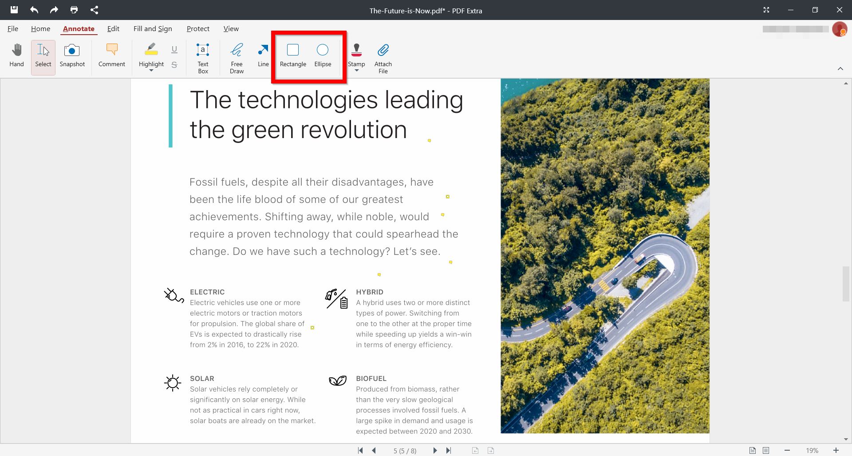This screenshot has width=852, height=456.
Task: Toggle strikethrough text markup
Action: click(174, 64)
